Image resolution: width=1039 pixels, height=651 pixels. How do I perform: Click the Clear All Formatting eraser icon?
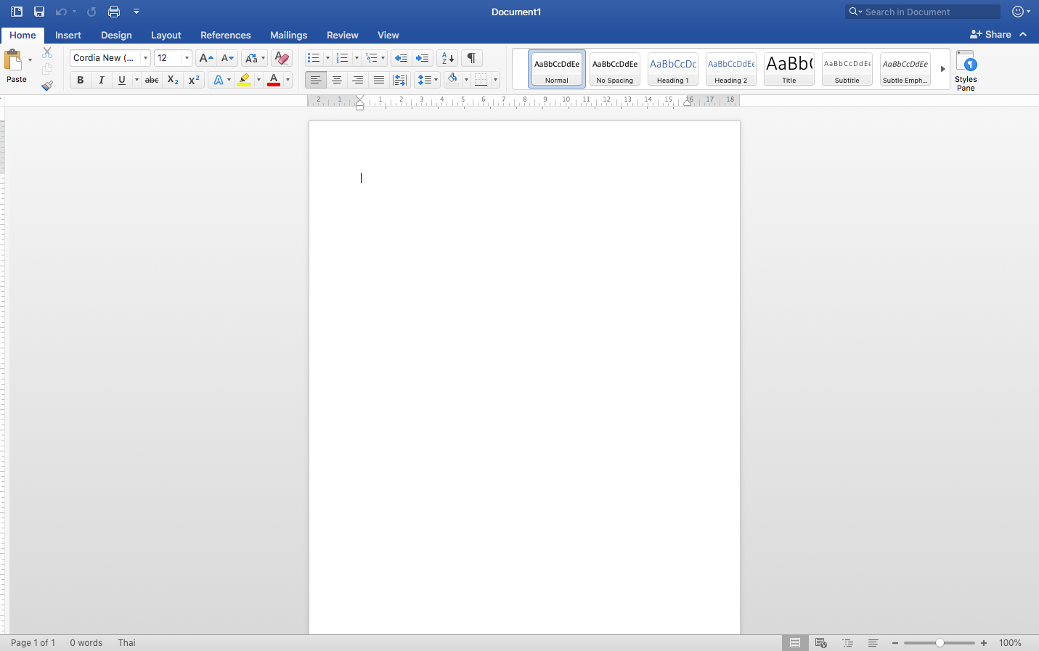pos(282,58)
